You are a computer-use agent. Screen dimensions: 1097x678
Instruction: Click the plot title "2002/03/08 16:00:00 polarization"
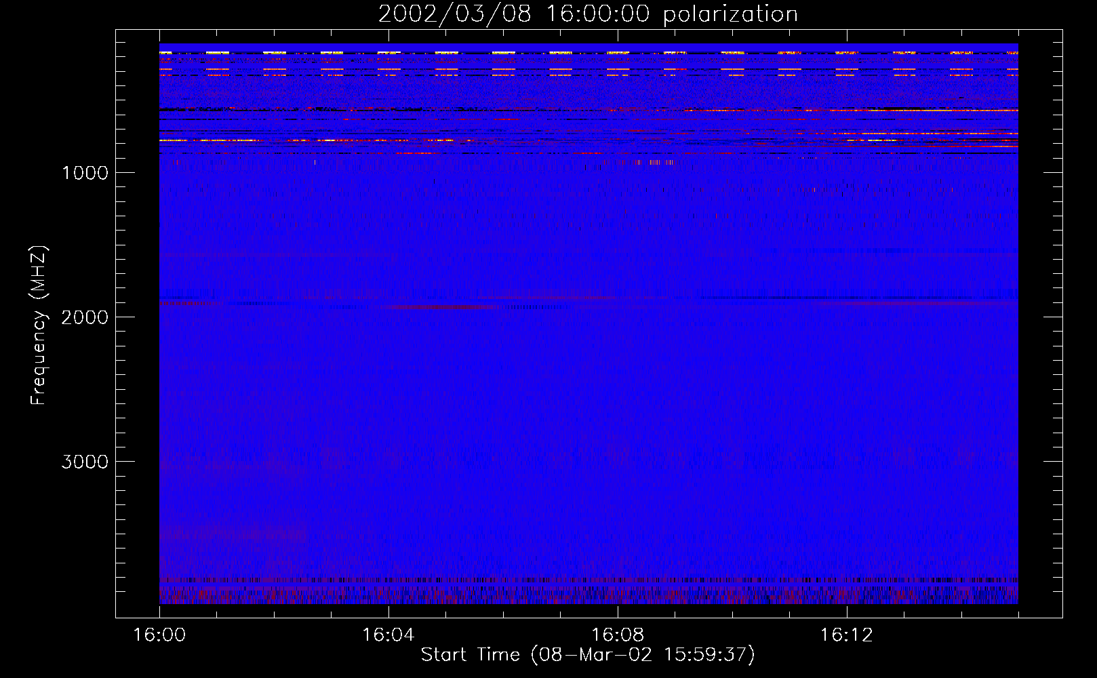click(588, 14)
